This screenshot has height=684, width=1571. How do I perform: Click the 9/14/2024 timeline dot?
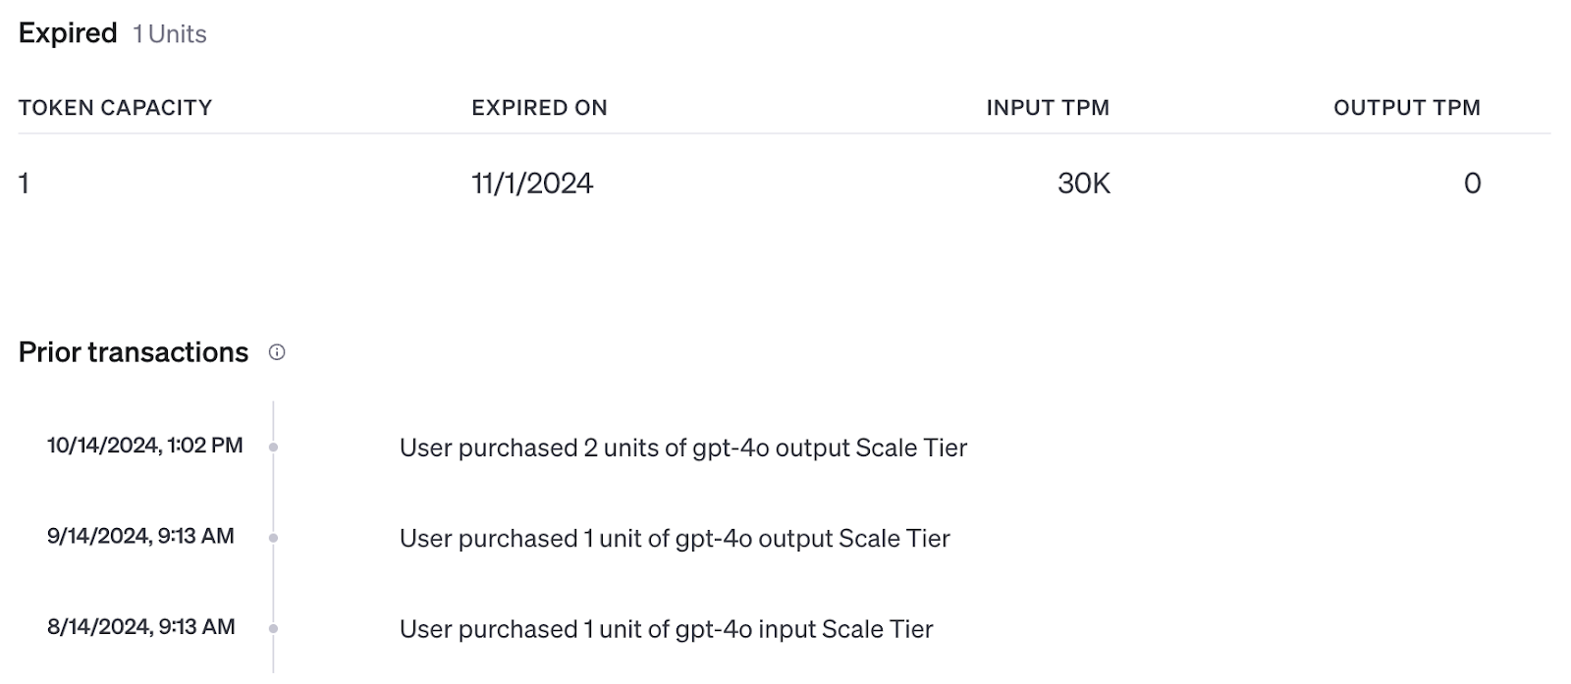click(273, 538)
